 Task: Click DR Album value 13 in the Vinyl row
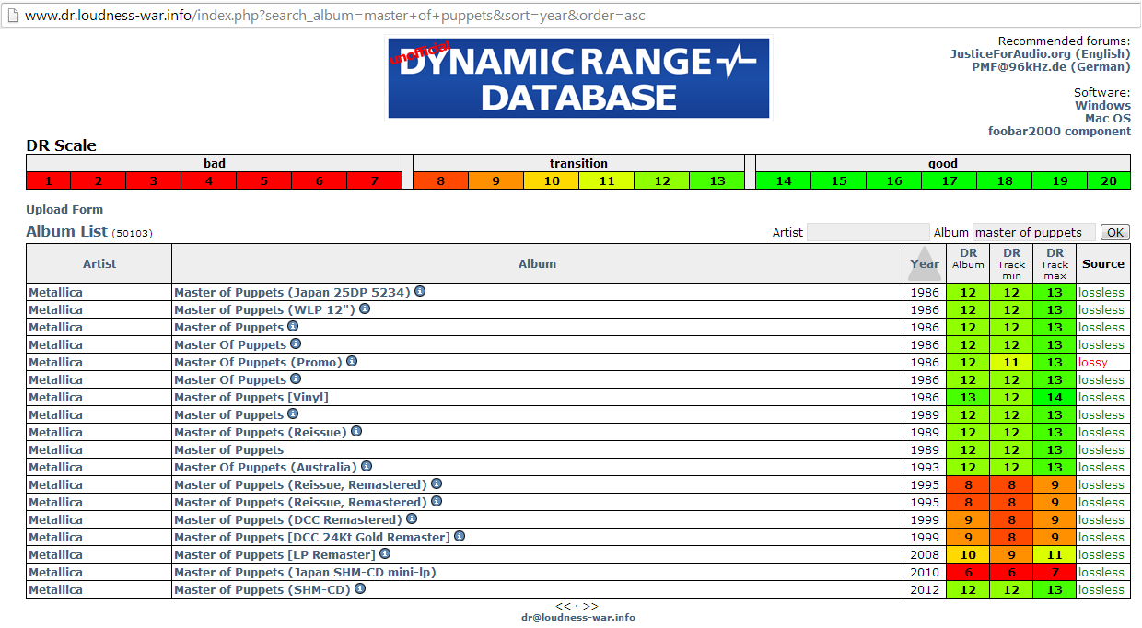click(968, 397)
